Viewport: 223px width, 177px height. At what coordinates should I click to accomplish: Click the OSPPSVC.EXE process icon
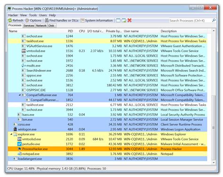click(24, 90)
